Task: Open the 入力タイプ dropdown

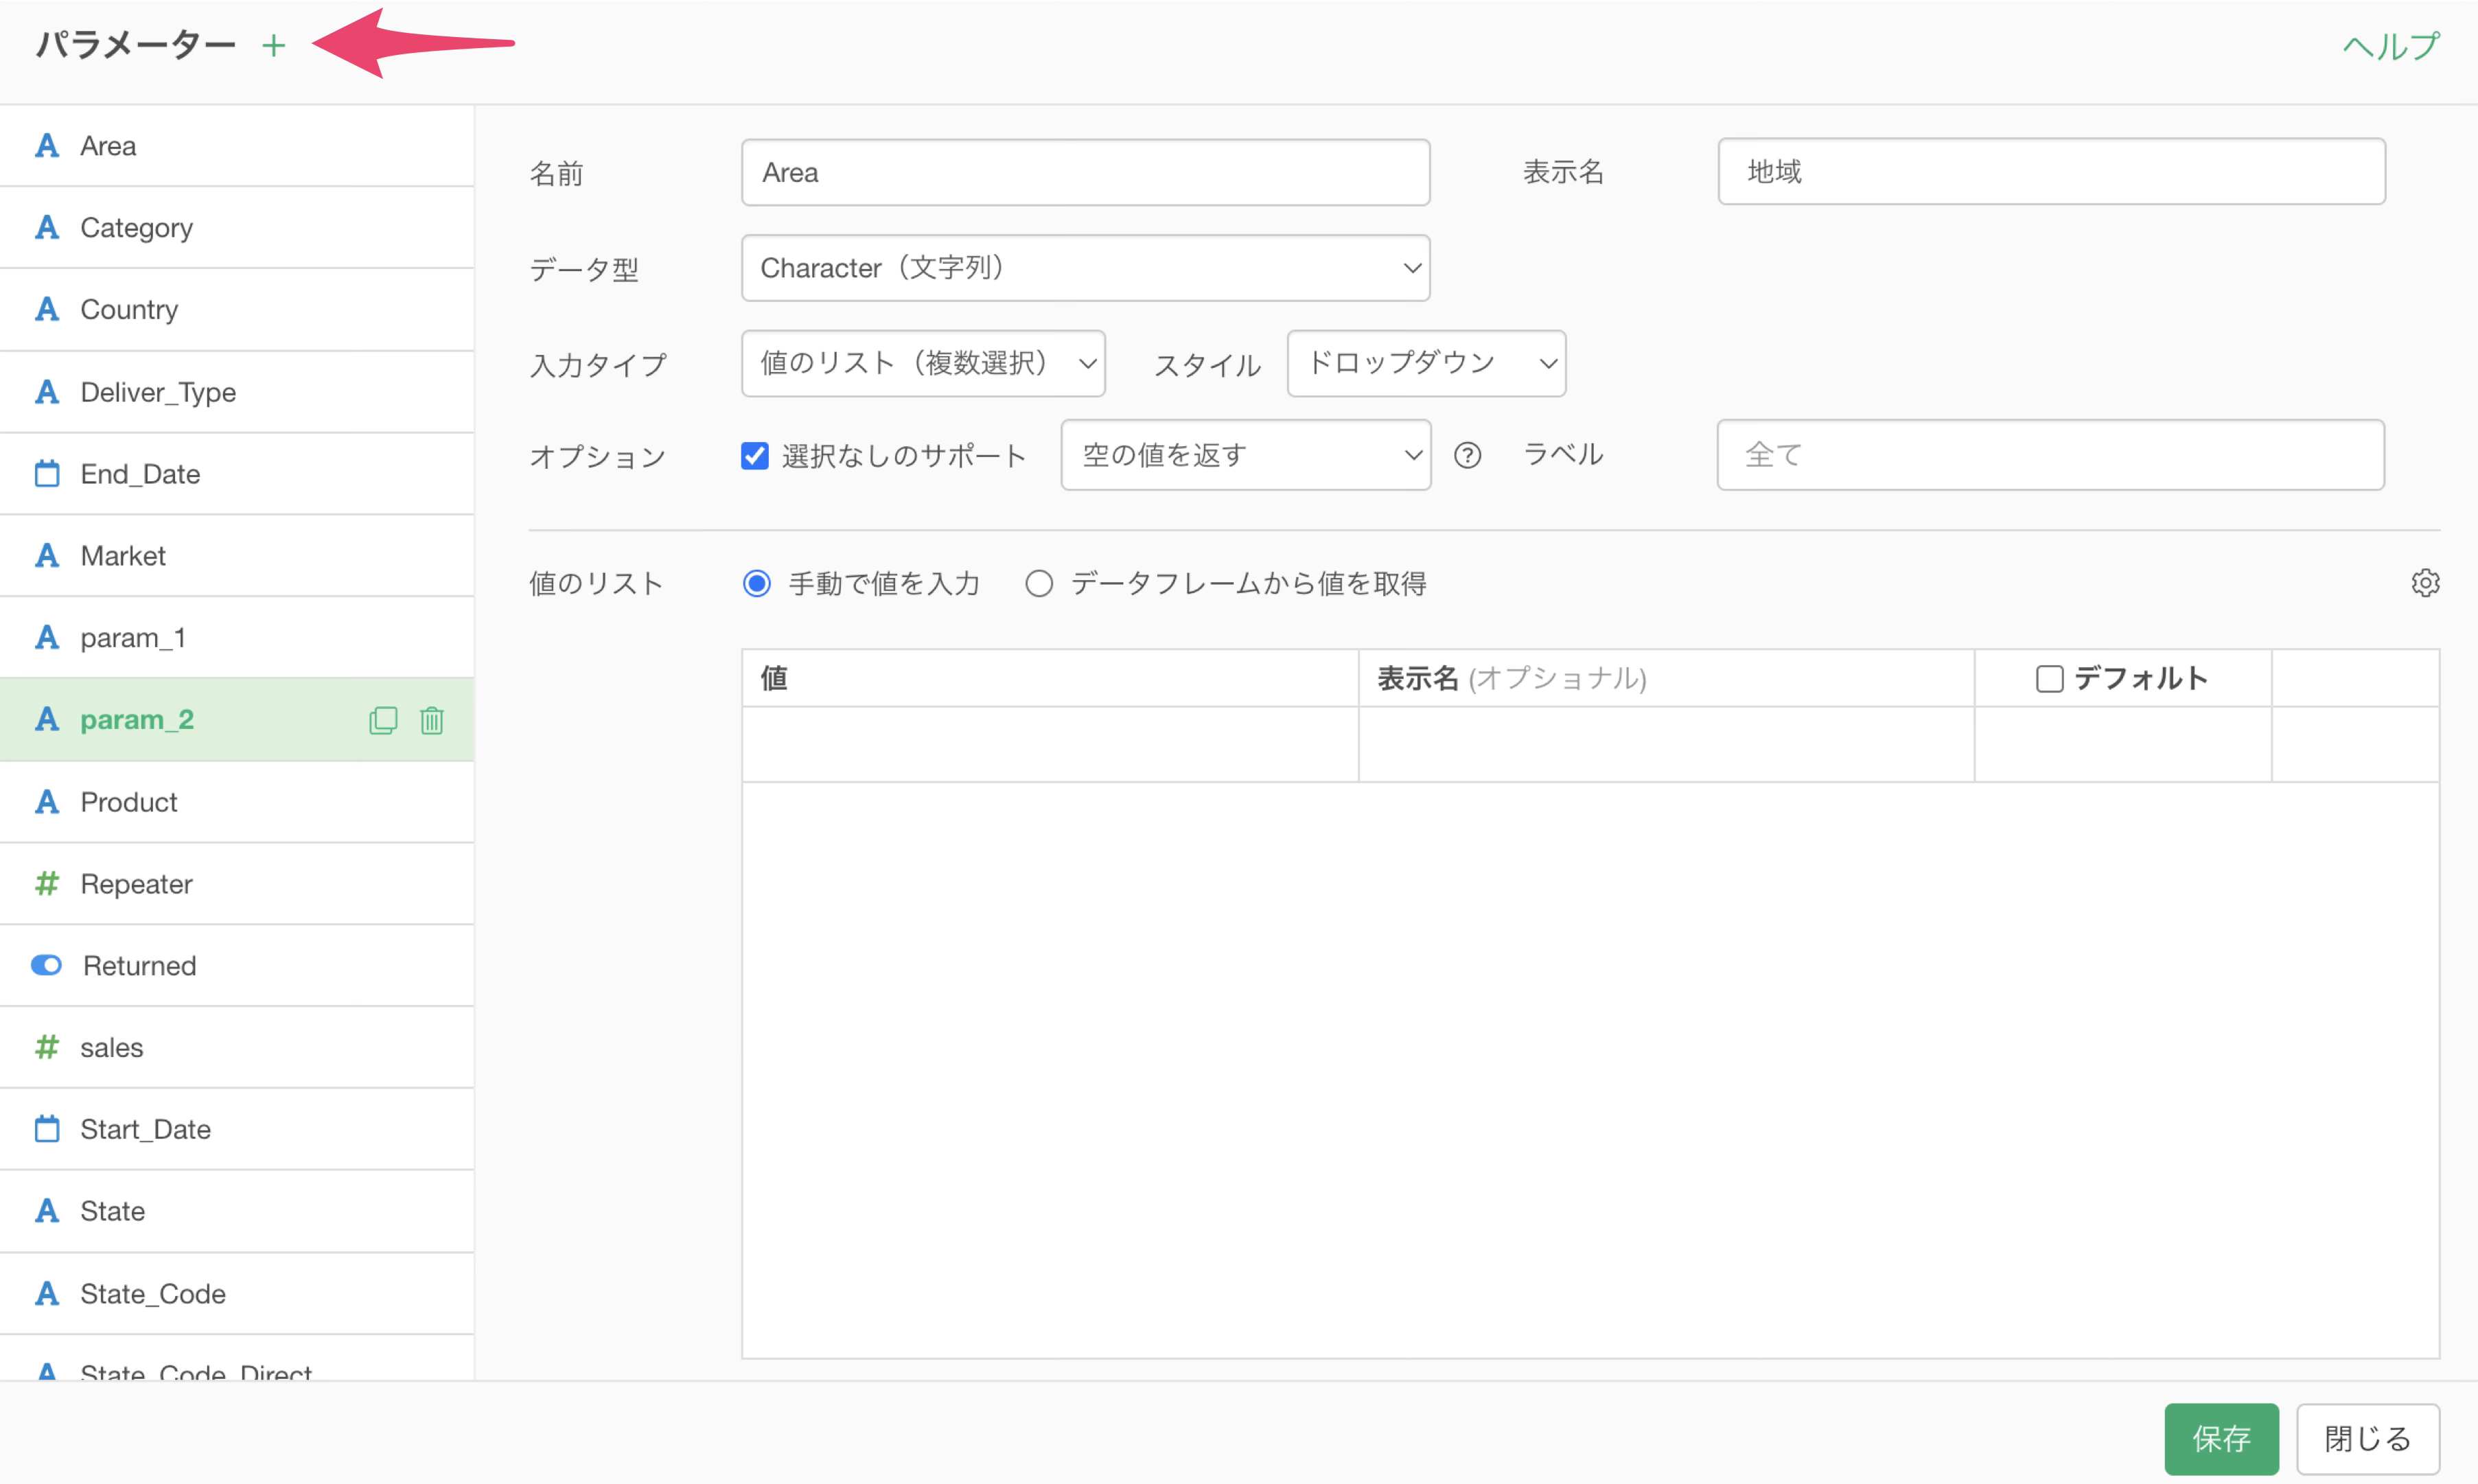Action: point(922,364)
